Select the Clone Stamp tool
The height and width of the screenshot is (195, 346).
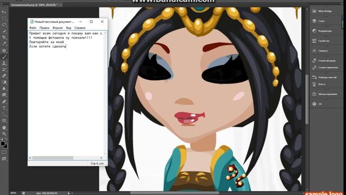4,63
